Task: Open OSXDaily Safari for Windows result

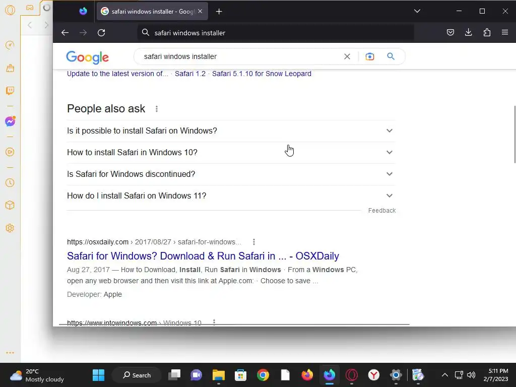Action: point(203,256)
